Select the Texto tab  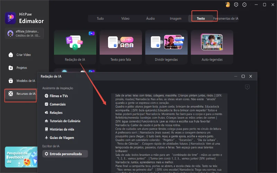(201, 18)
